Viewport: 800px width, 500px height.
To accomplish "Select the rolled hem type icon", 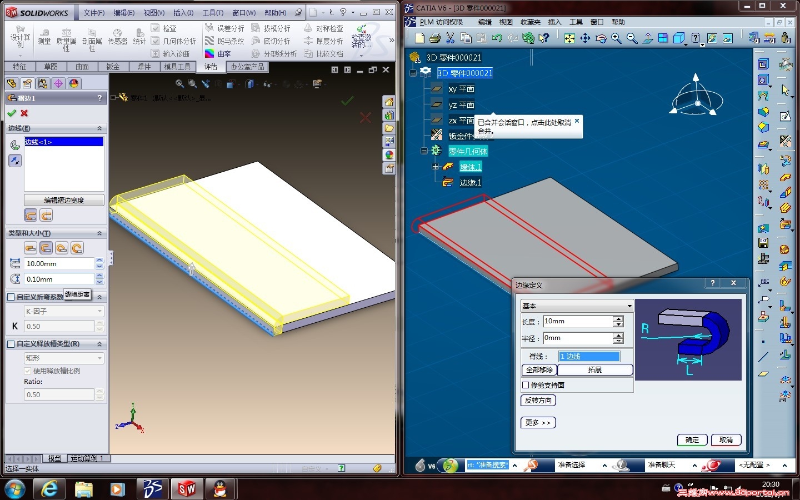I will (77, 248).
